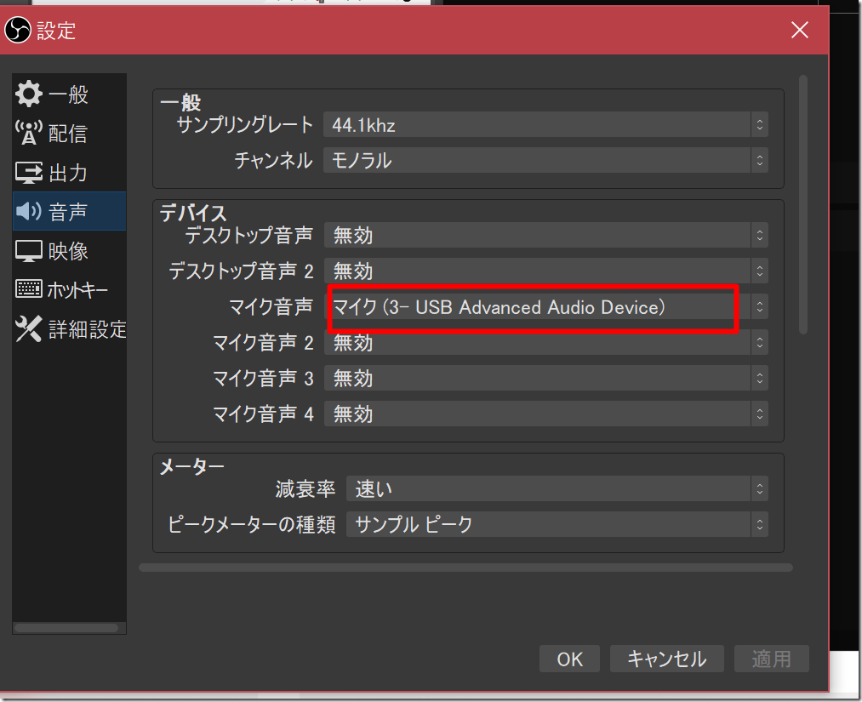Click the sidebar horizontal scrollbar
Screen dimensions: 862x702
click(66, 628)
